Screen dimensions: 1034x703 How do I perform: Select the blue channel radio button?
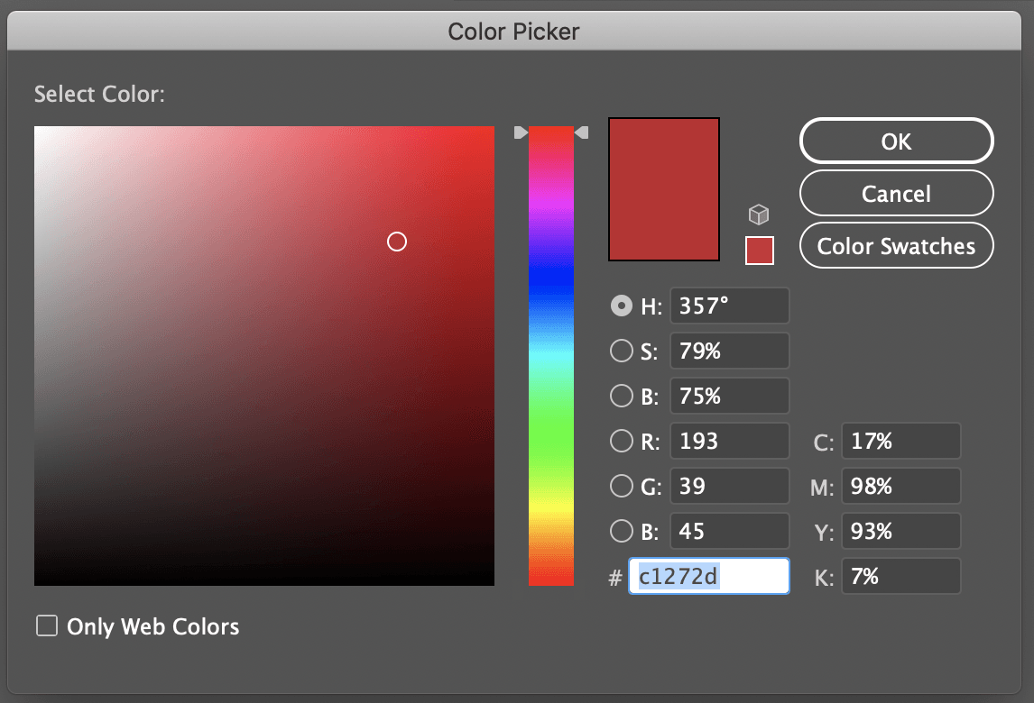[622, 531]
